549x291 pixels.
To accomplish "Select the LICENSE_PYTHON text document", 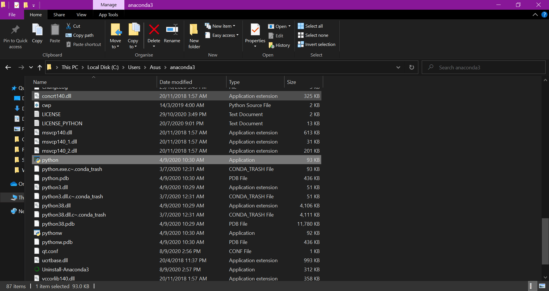I will coord(176,124).
